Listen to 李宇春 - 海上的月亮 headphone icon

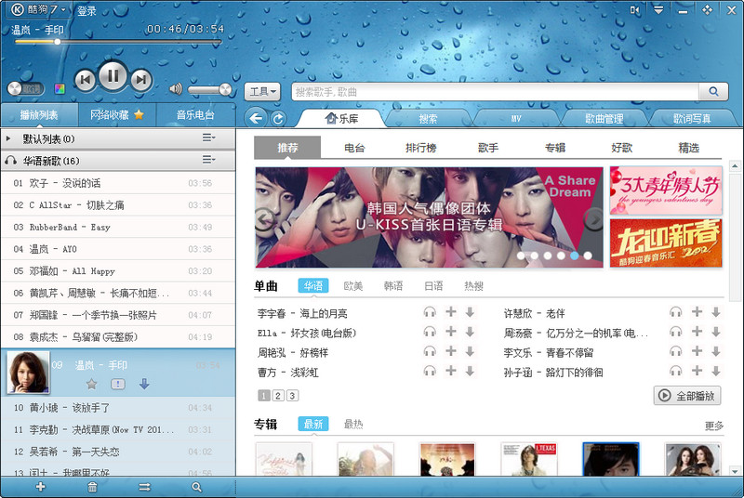(x=430, y=312)
